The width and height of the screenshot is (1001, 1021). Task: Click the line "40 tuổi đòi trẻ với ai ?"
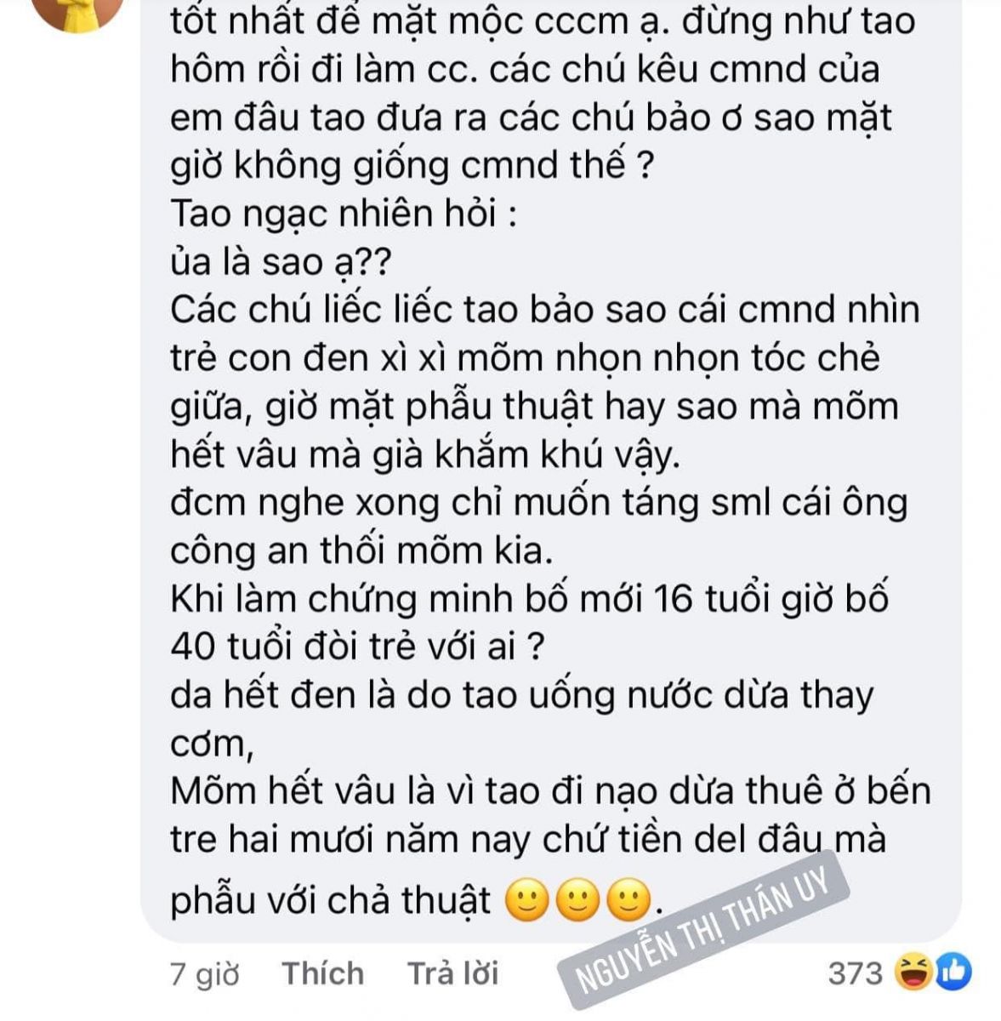[x=357, y=647]
